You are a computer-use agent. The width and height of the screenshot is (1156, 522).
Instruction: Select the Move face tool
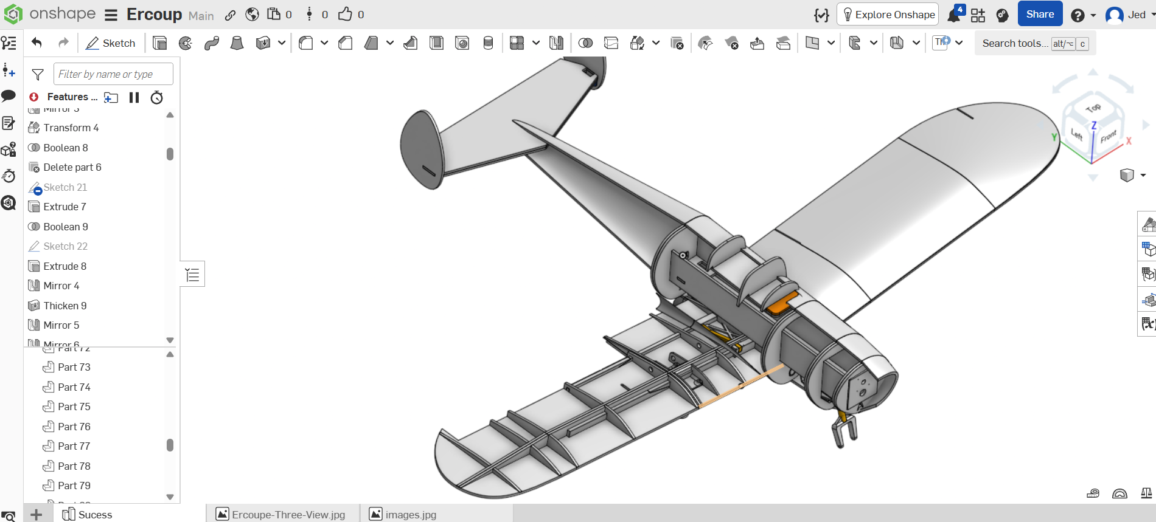757,43
